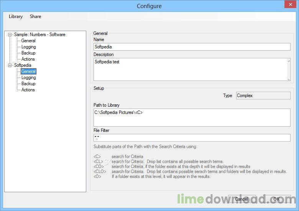
Task: Click the Path to Library field
Action: click(x=192, y=117)
